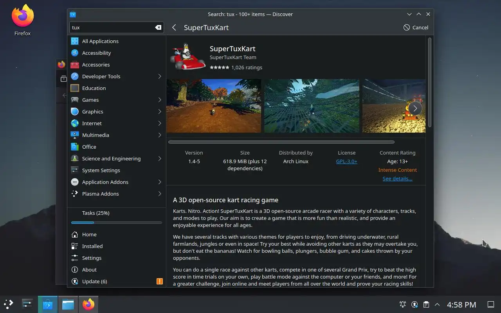Click the Games controller icon
Viewport: 501px width, 313px height.
coord(75,100)
